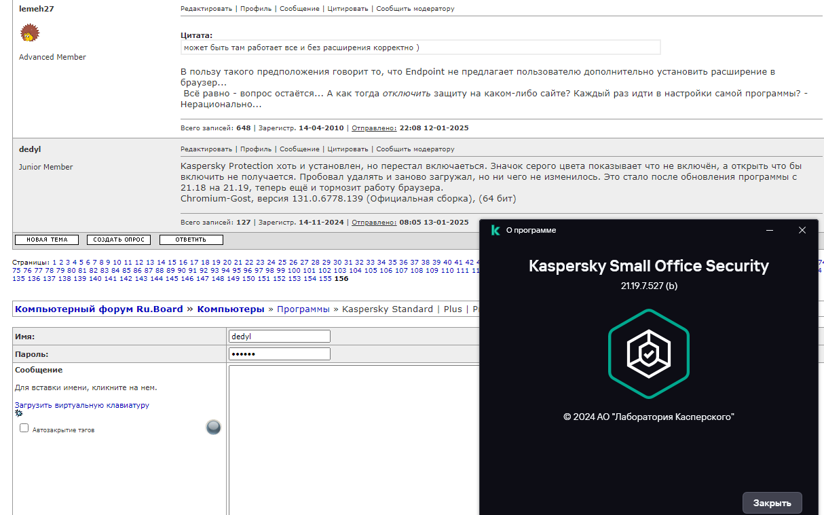Open the Компьютеры breadcrumb link
This screenshot has height=515, width=824.
[231, 309]
